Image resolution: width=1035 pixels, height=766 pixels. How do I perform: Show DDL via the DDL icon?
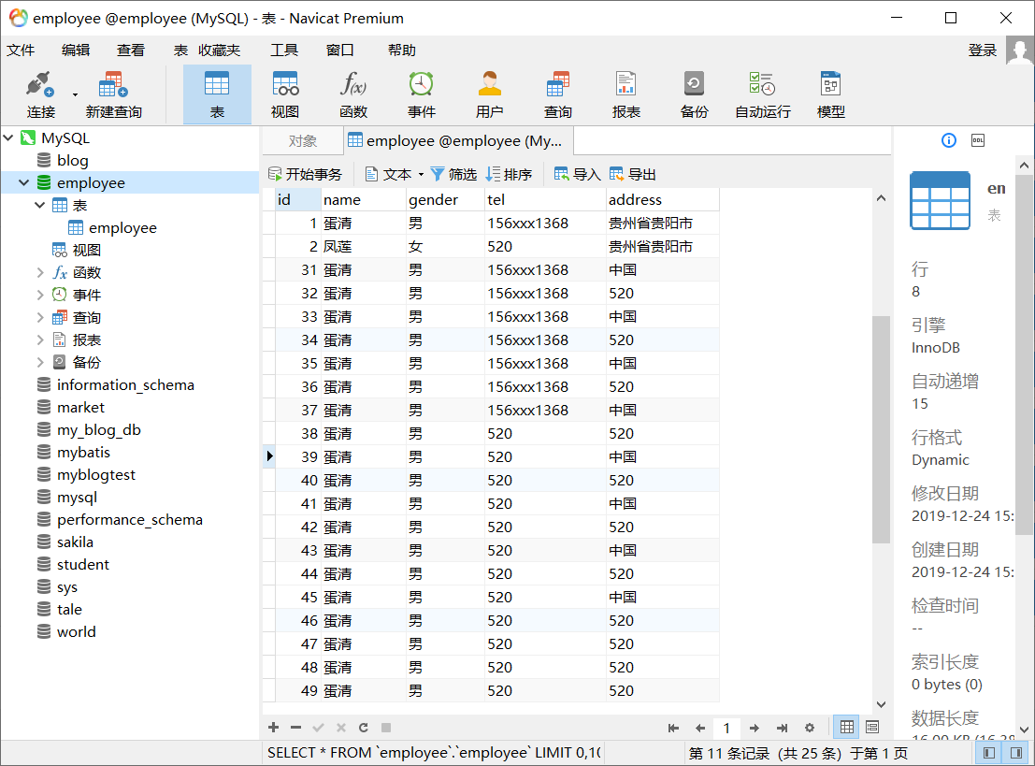(x=978, y=140)
